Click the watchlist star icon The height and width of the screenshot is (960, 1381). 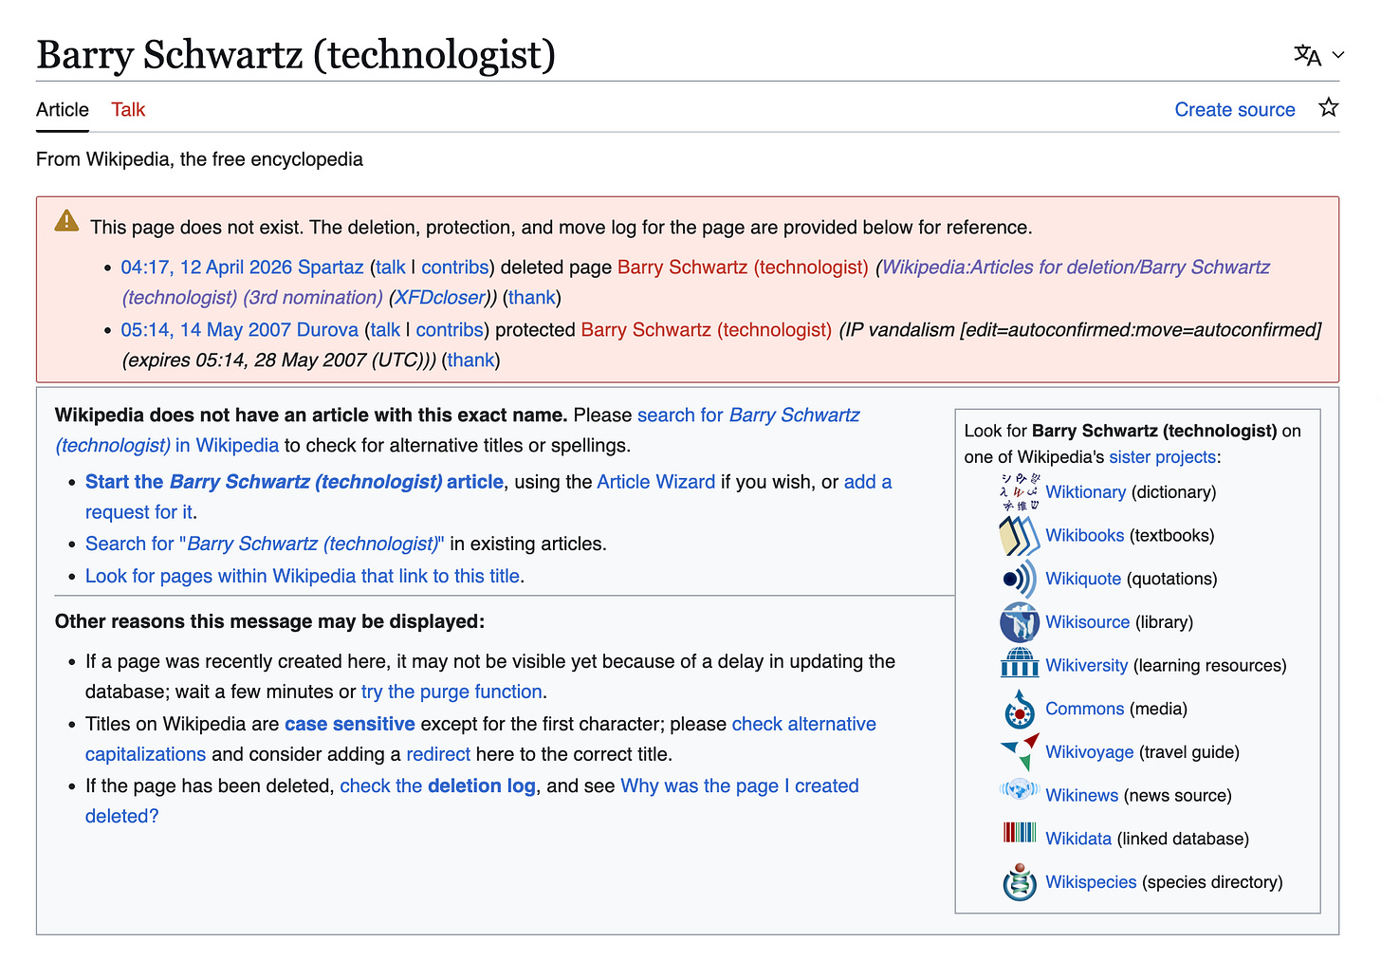tap(1329, 107)
